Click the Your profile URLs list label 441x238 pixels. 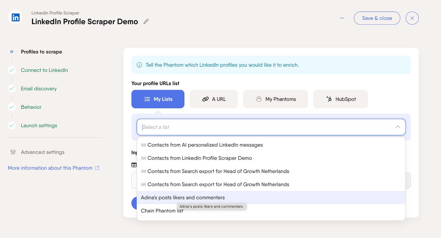click(155, 83)
